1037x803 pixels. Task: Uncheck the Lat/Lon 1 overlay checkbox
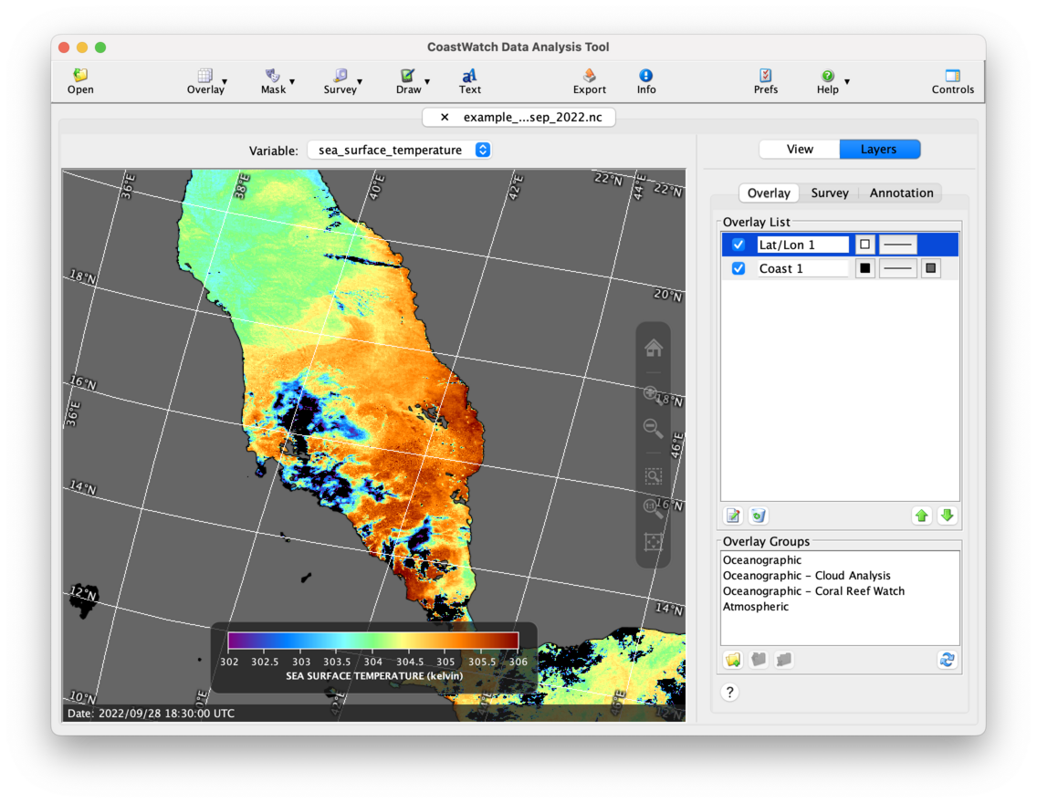(738, 245)
